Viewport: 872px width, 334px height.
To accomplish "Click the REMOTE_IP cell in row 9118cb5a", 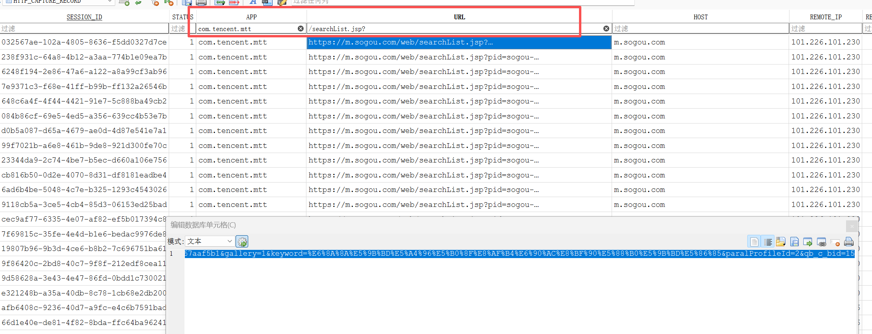I will coord(826,205).
